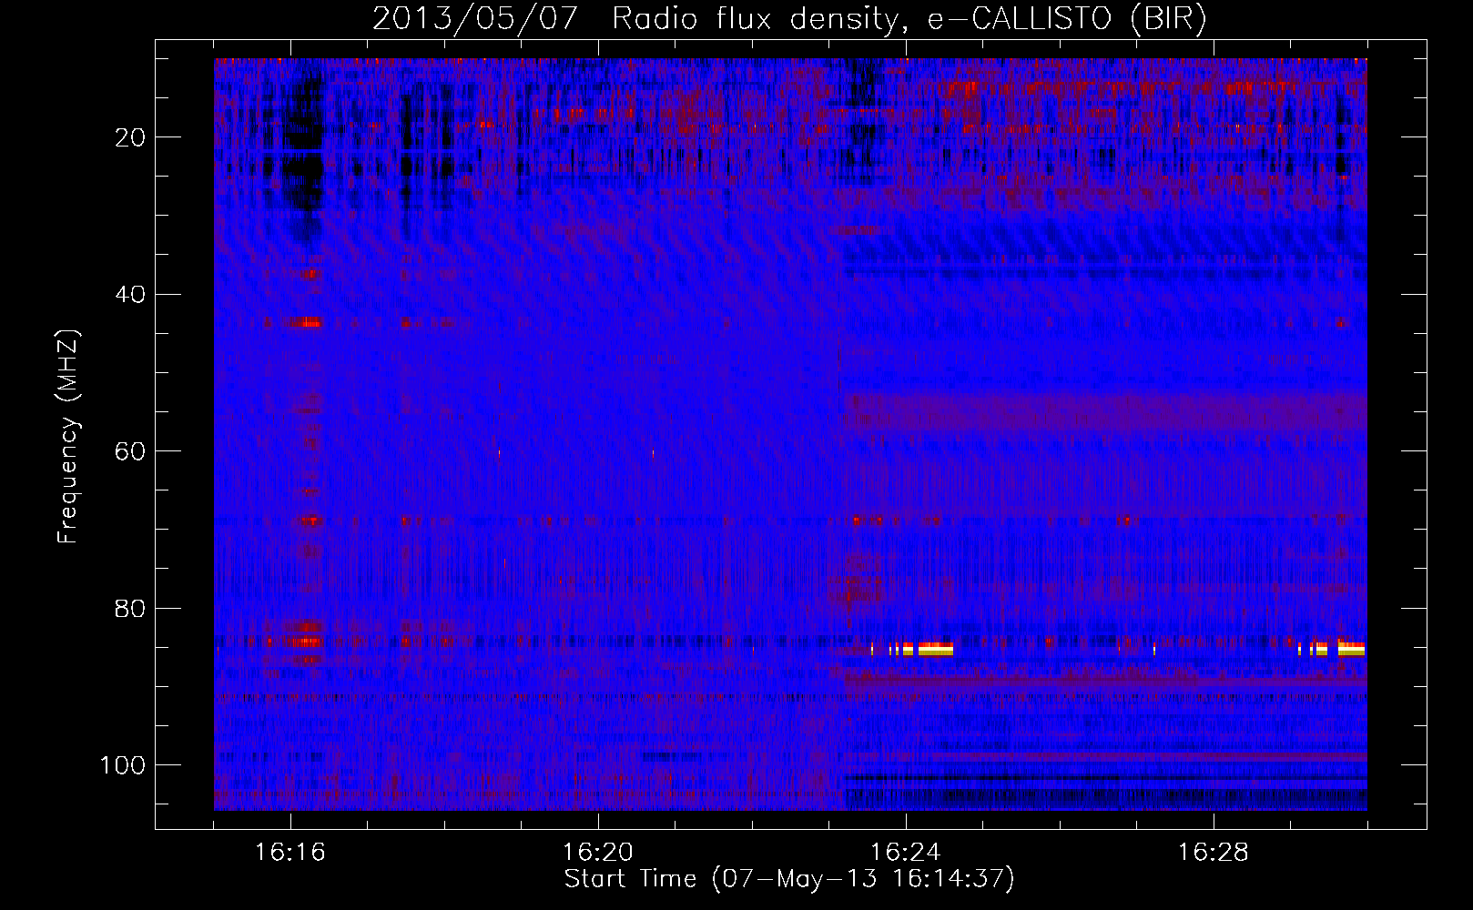Screen dimensions: 1473x910
Task: Click the 'Frequency (MHZ)' axis label
Action: click(68, 436)
